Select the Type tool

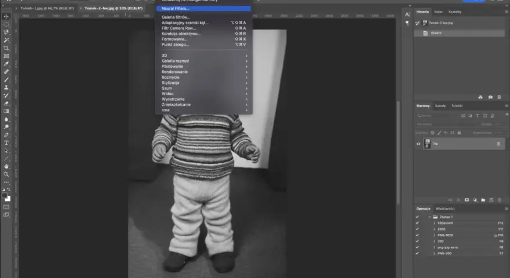click(6, 142)
